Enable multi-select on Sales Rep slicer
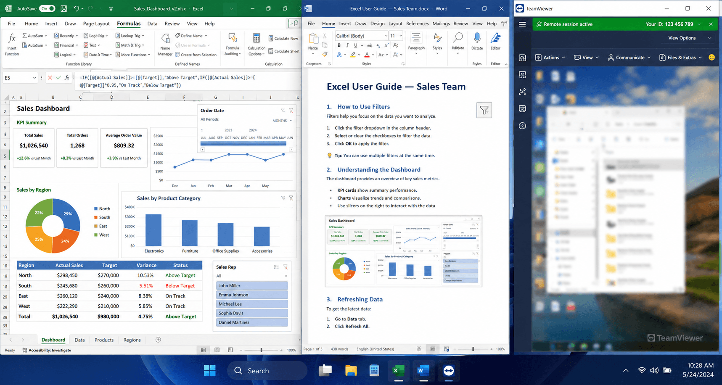722x385 pixels. (x=276, y=267)
